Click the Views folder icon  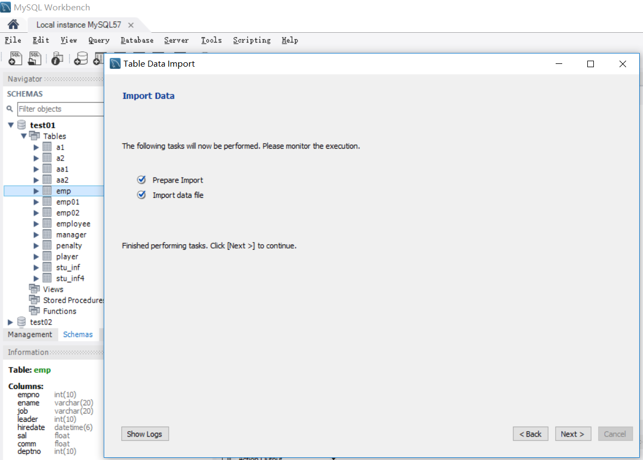(35, 289)
